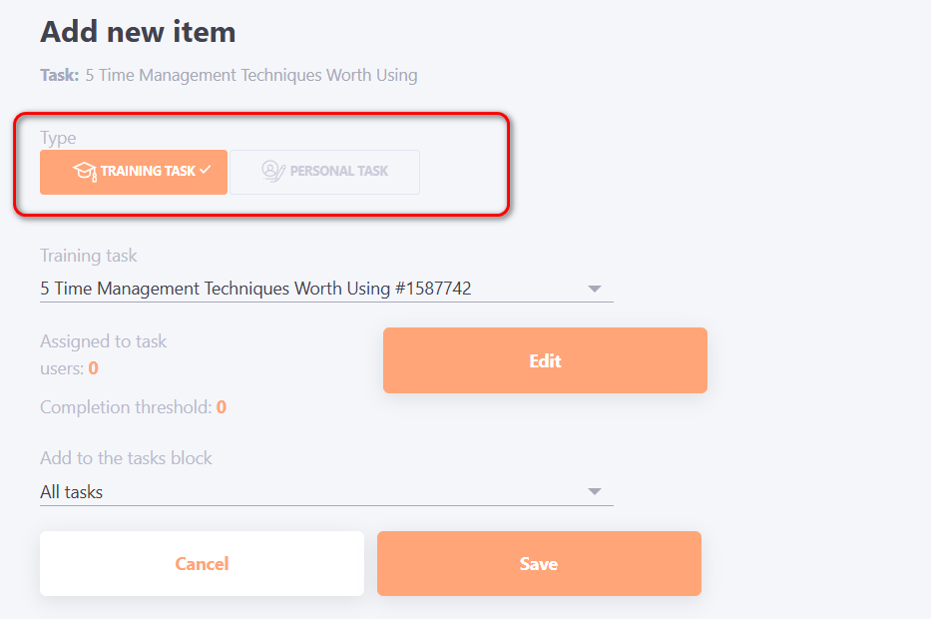Click the Assigned to task users label
Viewport: 931px width, 619px height.
pyautogui.click(x=103, y=341)
